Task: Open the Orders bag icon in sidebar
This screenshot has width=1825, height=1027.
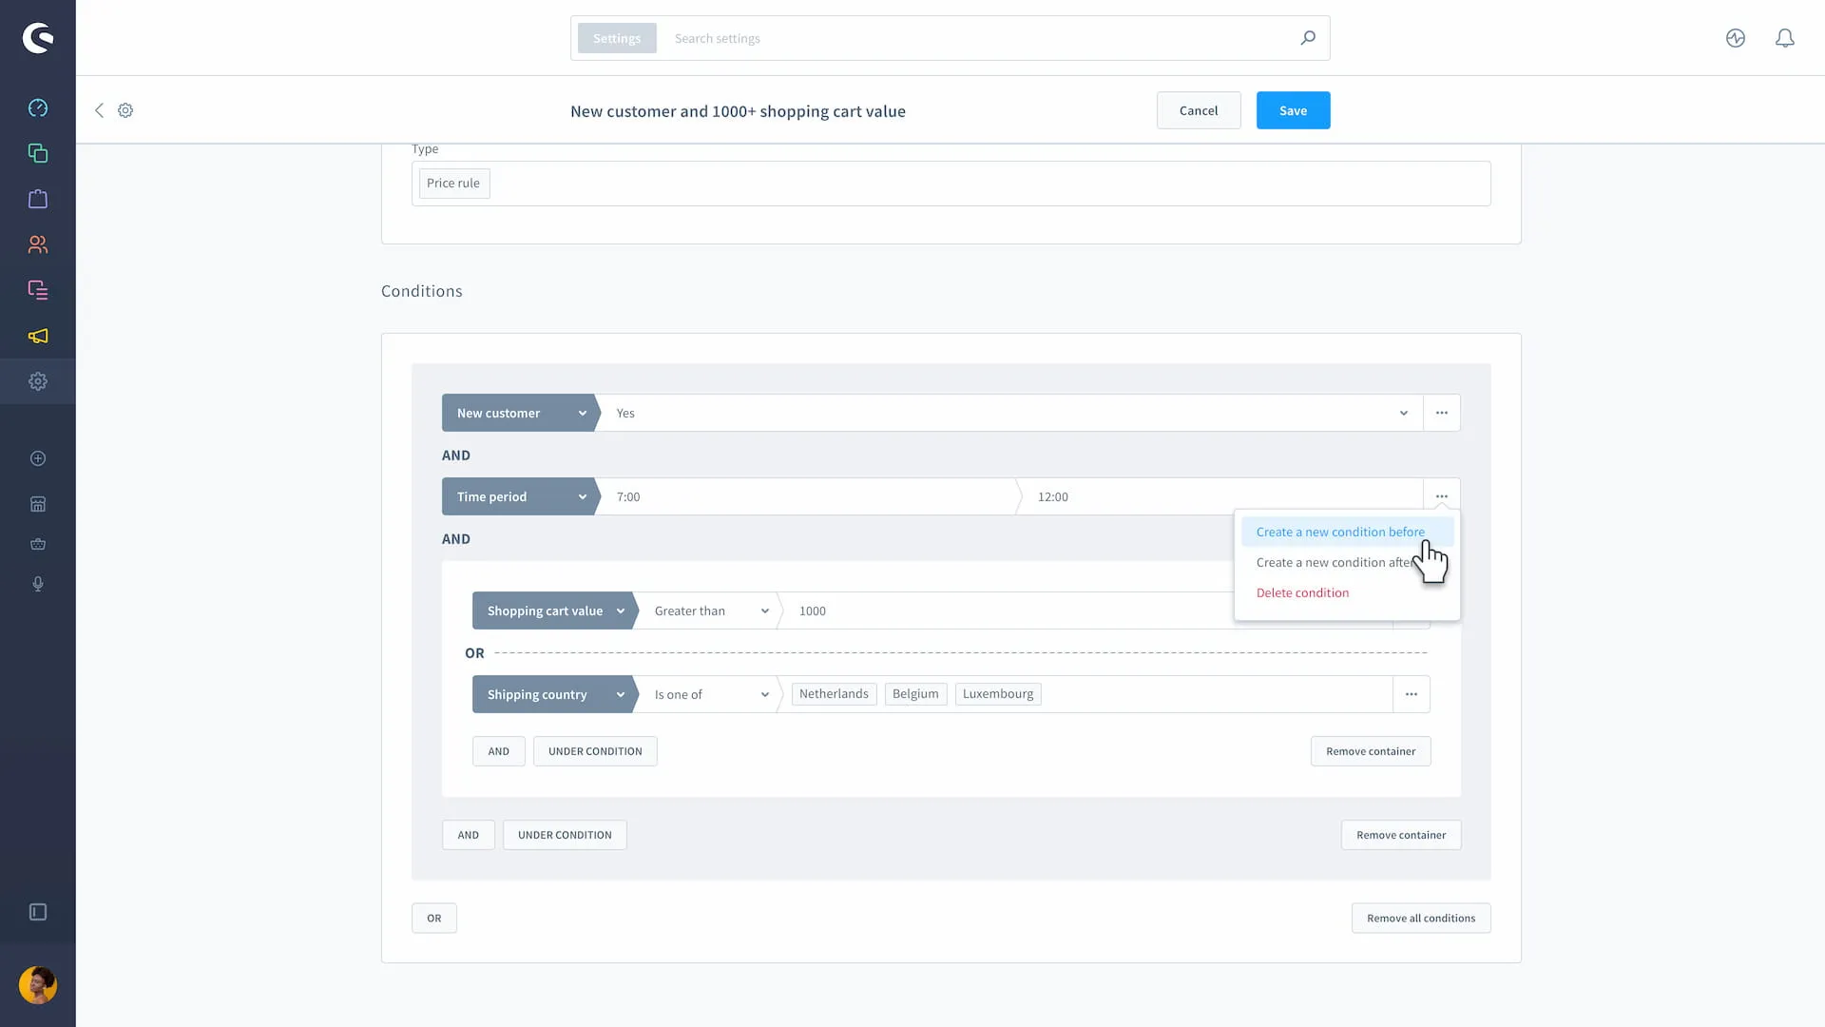Action: (x=38, y=199)
